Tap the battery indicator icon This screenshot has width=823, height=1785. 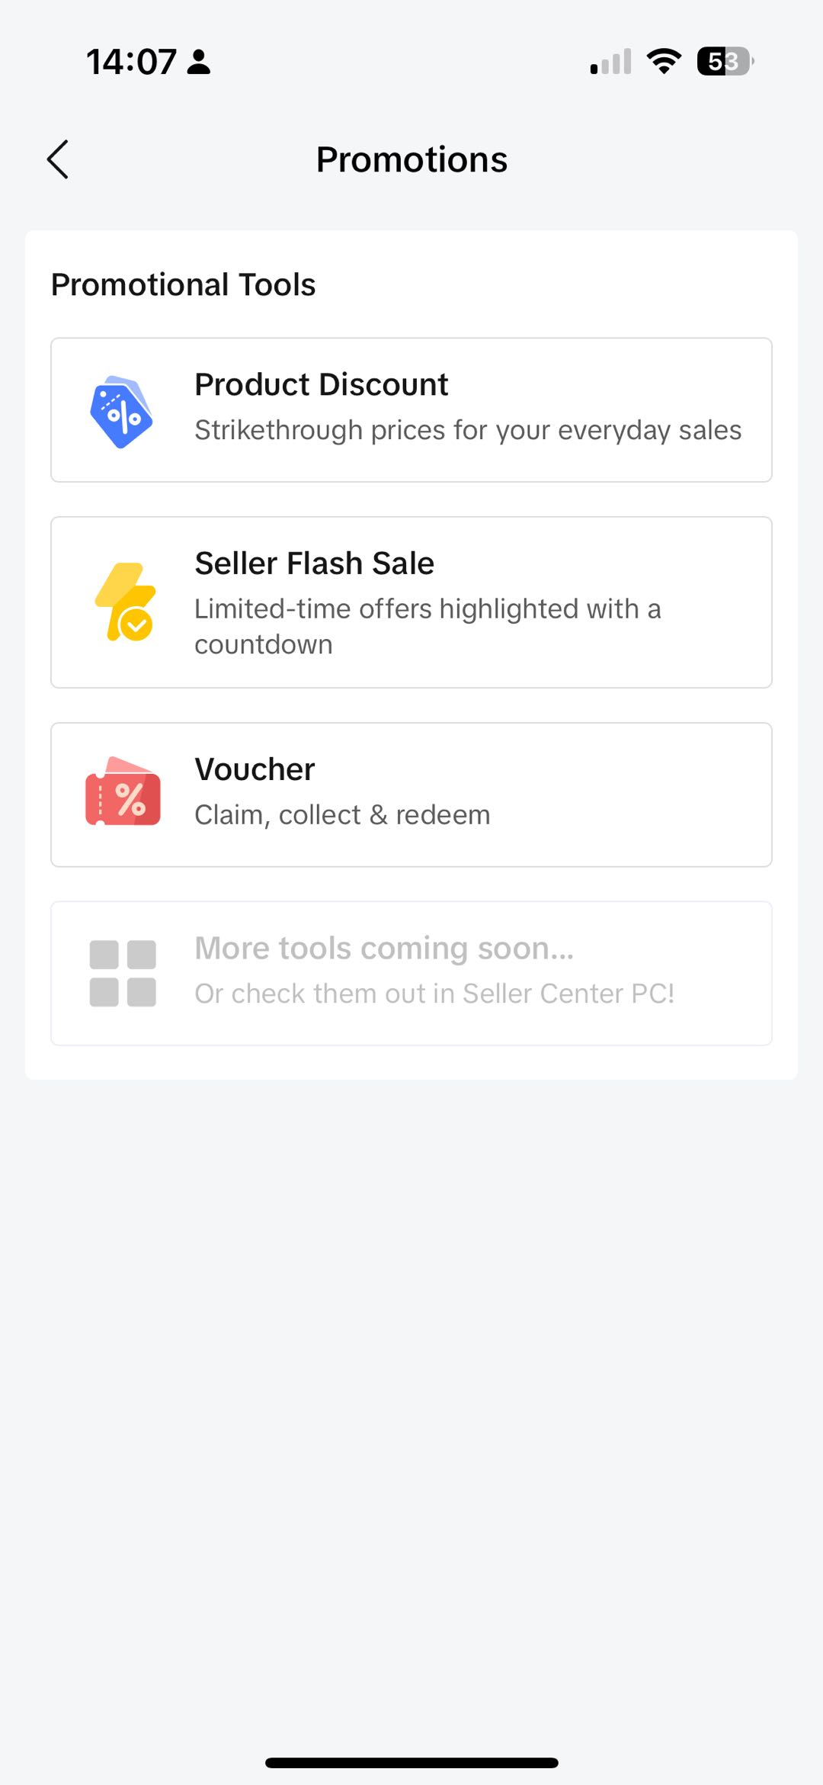(725, 61)
